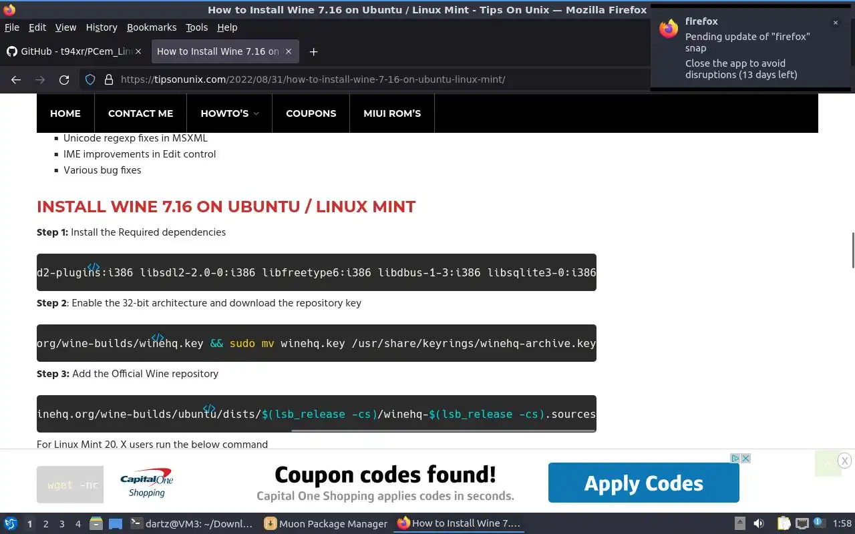Click the forward navigation arrow
Screen dimensions: 855x534
(x=40, y=79)
